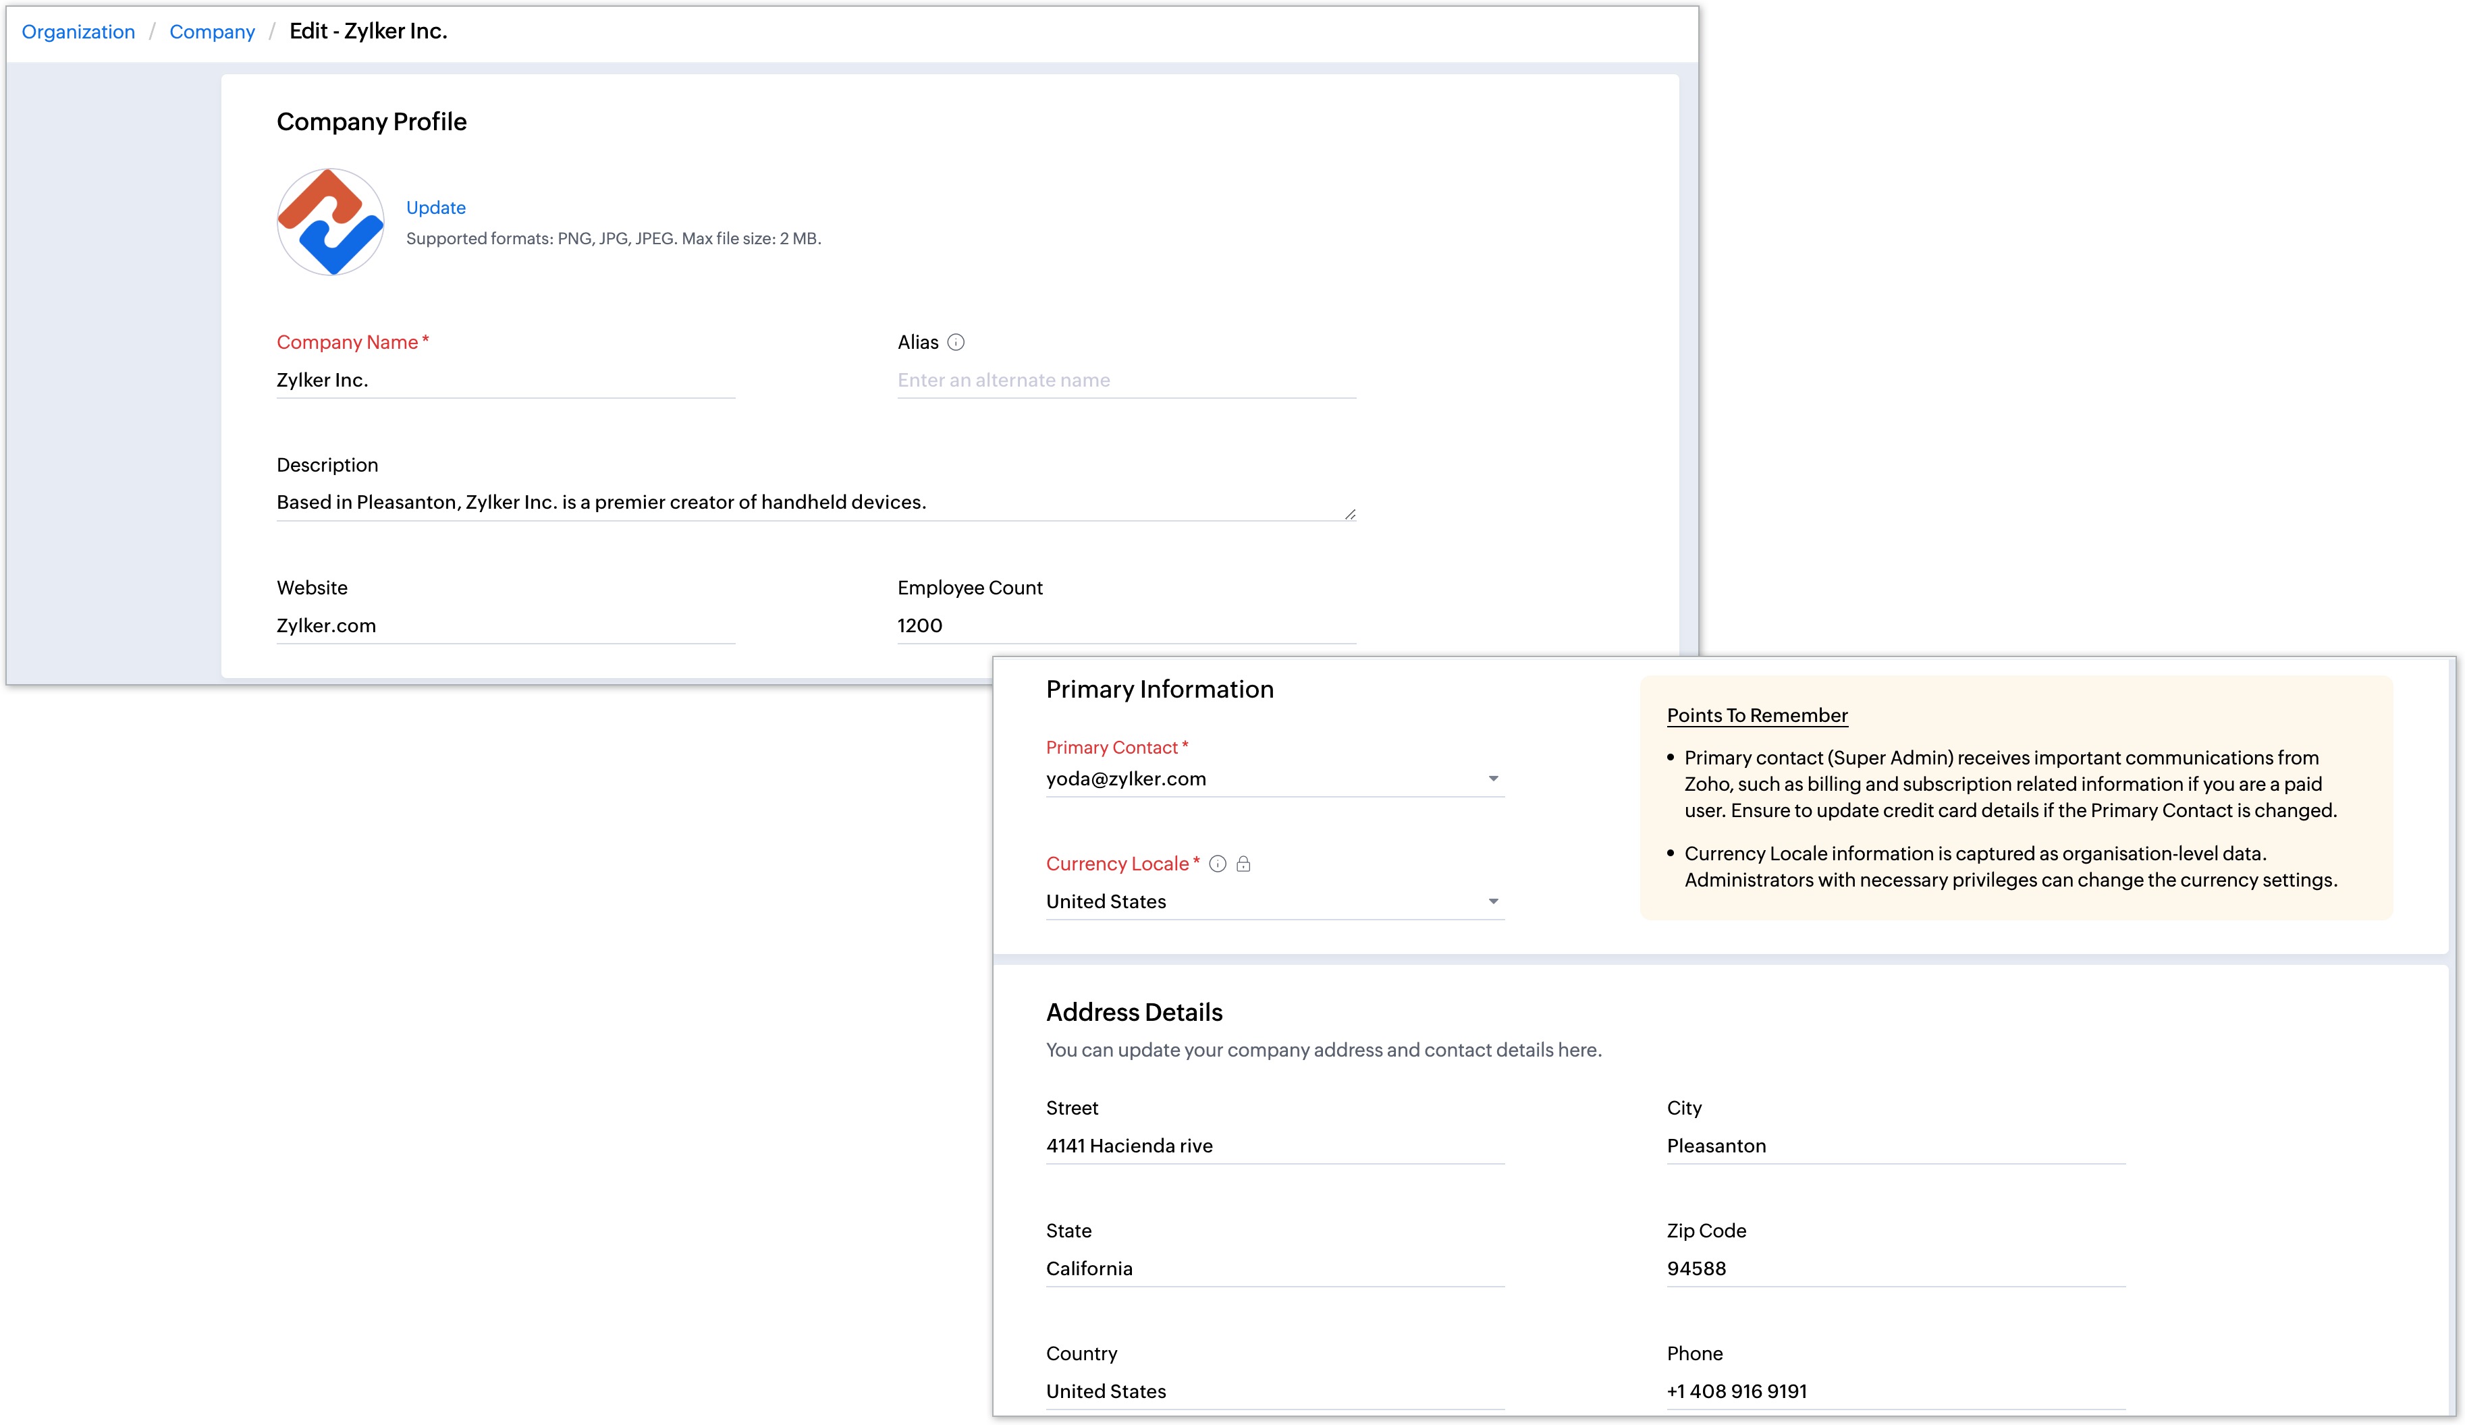Click the Currency Locale lock icon
Image resolution: width=2465 pixels, height=1425 pixels.
[x=1243, y=864]
